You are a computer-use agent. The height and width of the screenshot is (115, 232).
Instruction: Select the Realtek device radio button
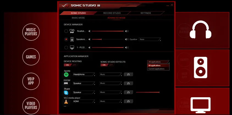66,31
